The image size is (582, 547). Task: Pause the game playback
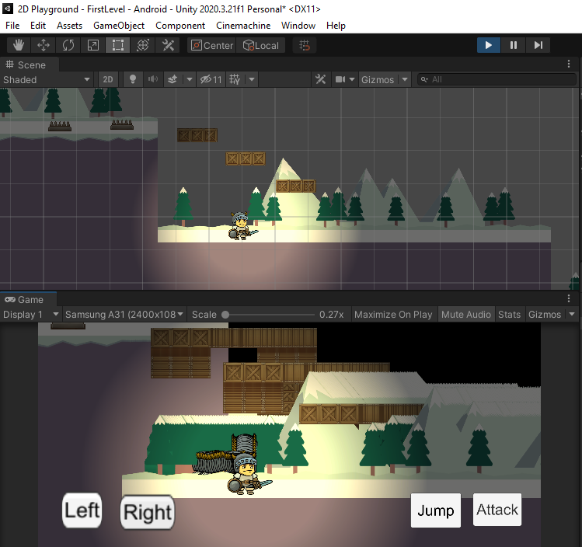point(514,45)
